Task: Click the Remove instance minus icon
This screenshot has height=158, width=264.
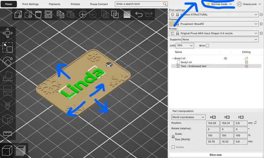Action: click(93, 14)
